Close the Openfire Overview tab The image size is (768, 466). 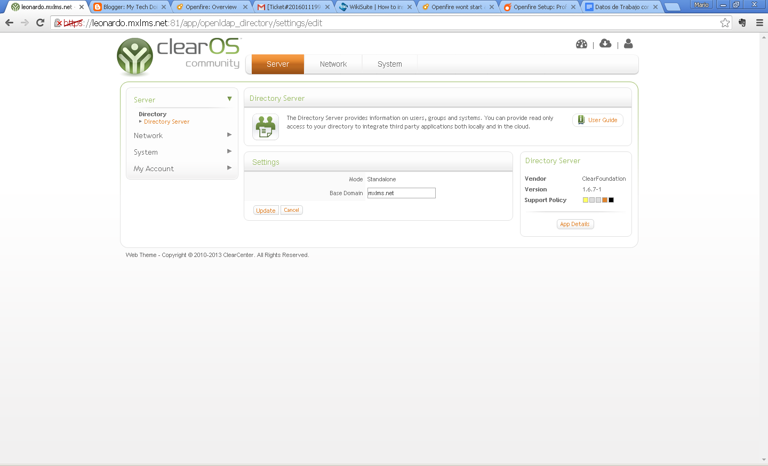245,7
